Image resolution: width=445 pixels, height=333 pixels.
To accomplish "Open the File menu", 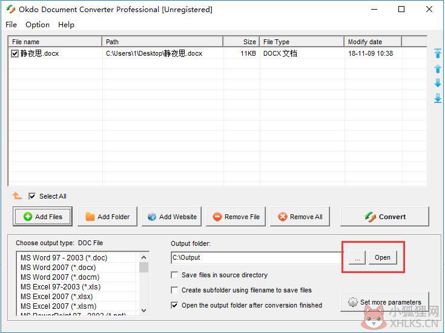I will [x=11, y=25].
